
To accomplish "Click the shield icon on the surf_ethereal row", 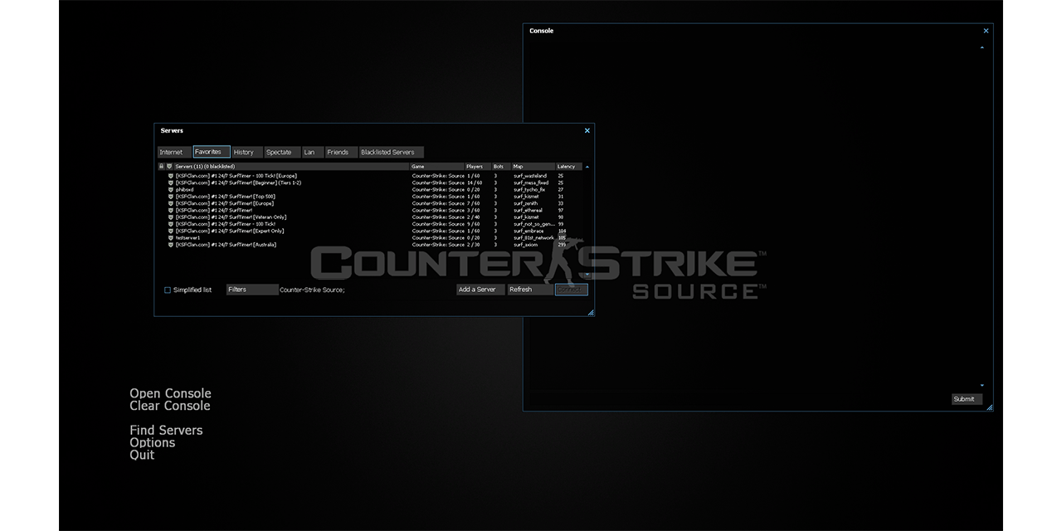I will click(x=170, y=211).
